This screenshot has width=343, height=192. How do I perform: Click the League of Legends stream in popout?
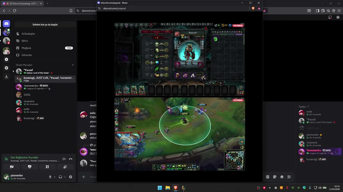pyautogui.click(x=180, y=134)
